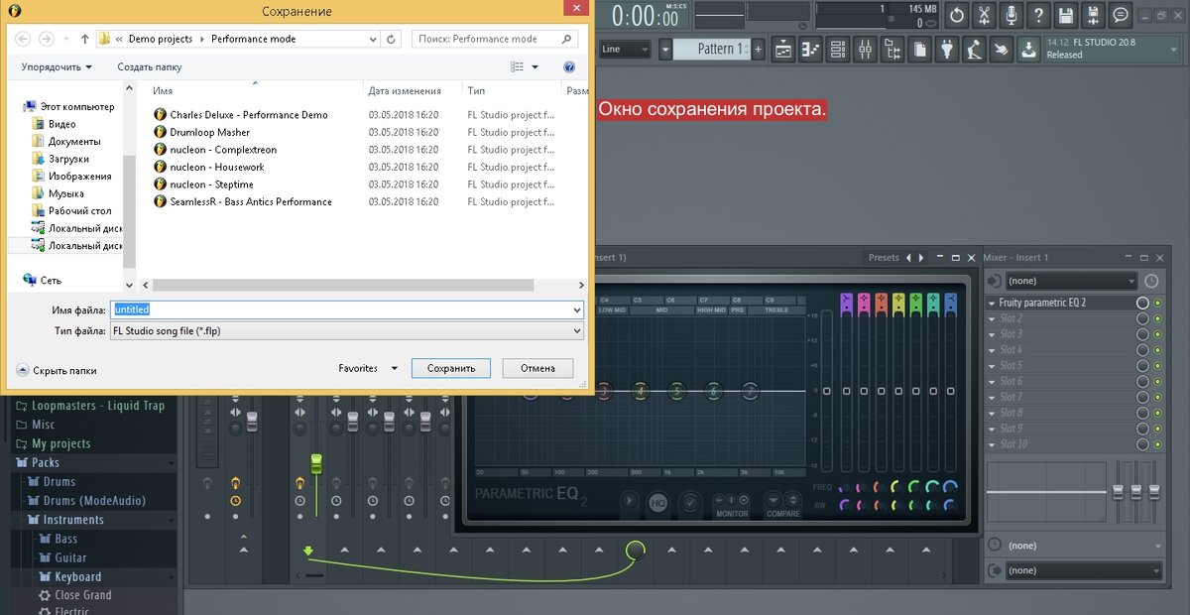Go up one folder level in the save dialog
Screen dimensions: 1190x615
pos(83,39)
